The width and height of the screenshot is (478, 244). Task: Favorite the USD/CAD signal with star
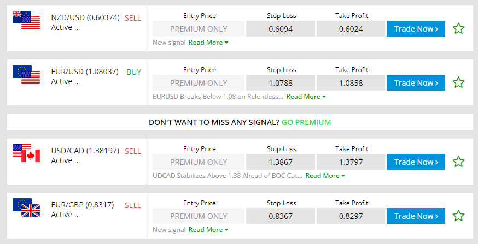click(458, 162)
